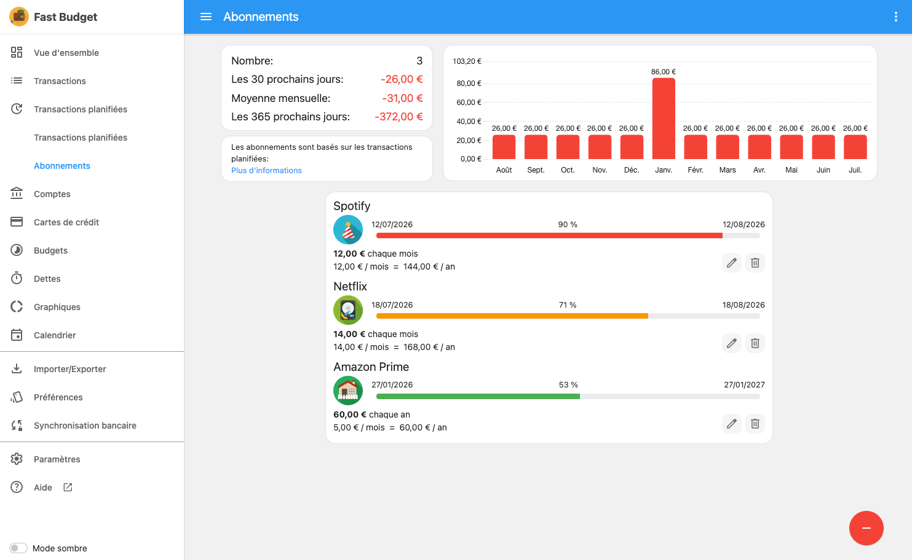
Task: Click the Cartes de crédit card icon
Action: [x=17, y=222]
